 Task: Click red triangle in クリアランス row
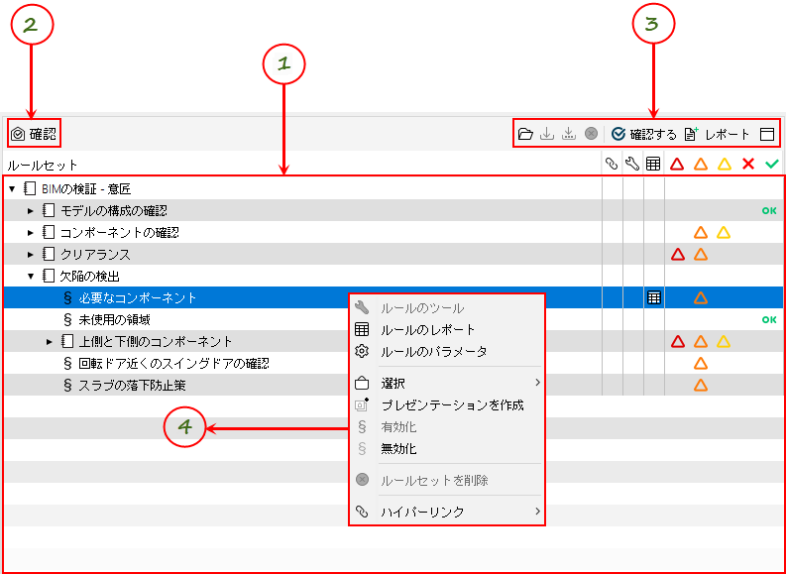point(677,254)
